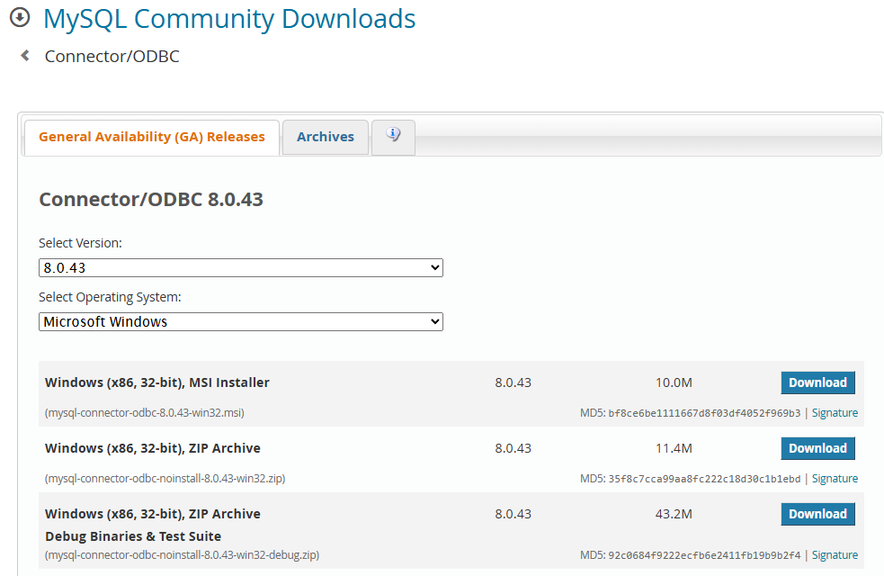
Task: Download the 43.2M debug binaries ZIP
Action: (817, 514)
